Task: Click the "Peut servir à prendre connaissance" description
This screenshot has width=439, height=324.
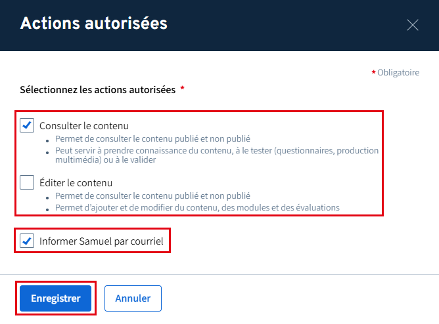Action: click(x=217, y=155)
